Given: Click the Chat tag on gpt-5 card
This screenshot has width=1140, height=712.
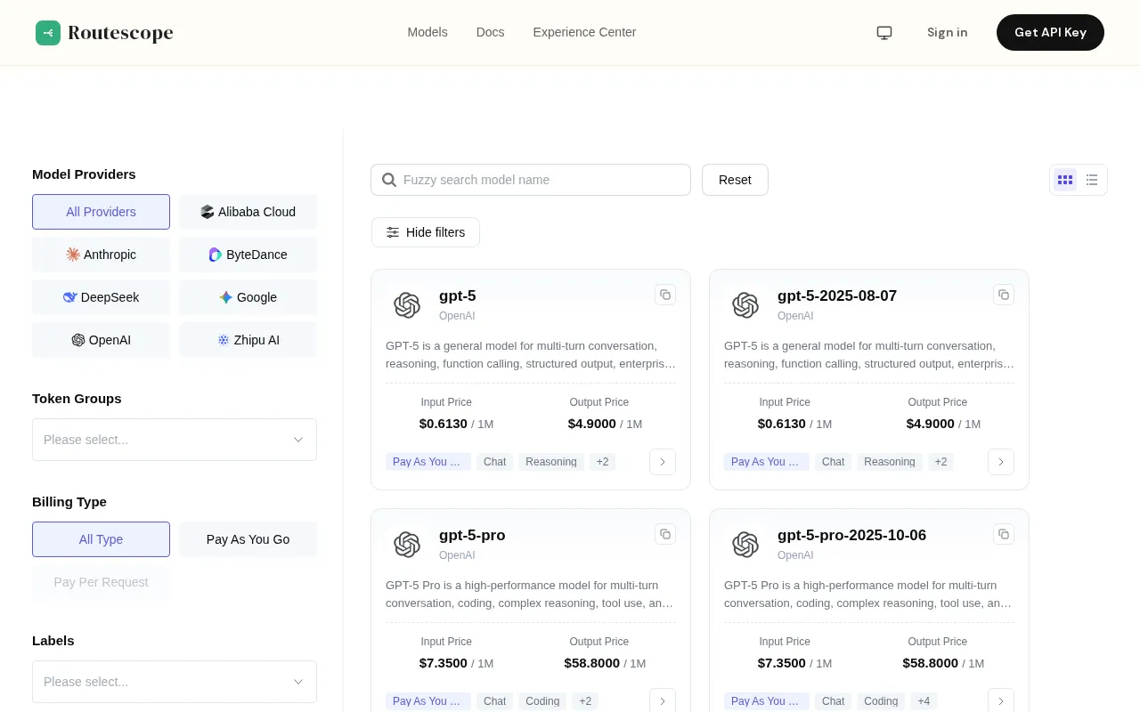Looking at the screenshot, I should 495,462.
